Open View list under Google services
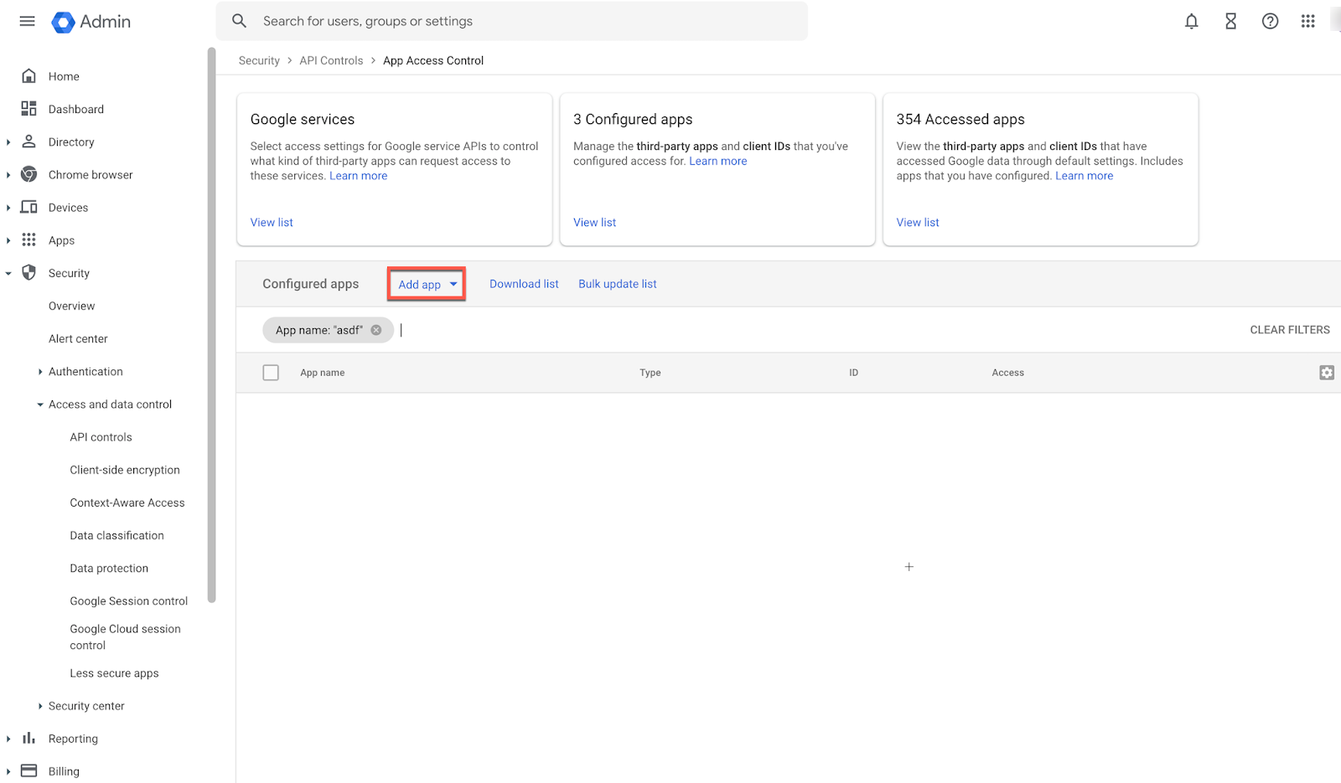 [x=271, y=222]
